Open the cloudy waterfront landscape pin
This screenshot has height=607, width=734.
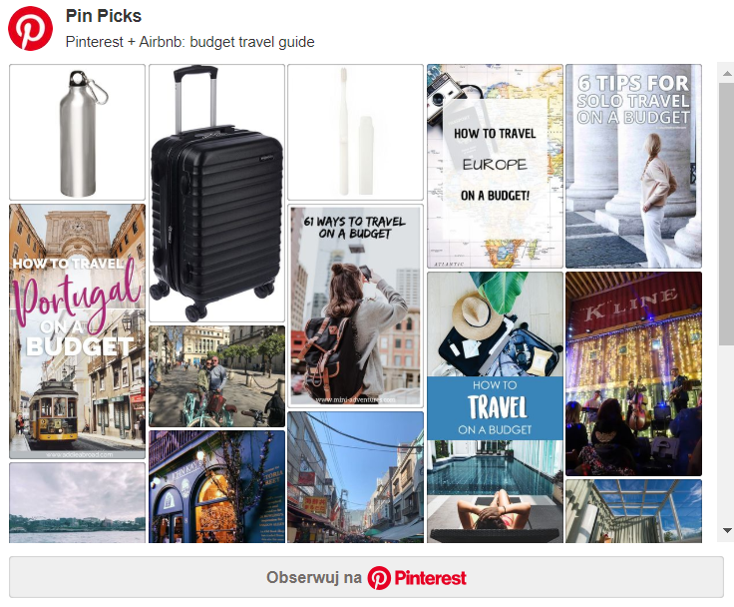(x=77, y=502)
